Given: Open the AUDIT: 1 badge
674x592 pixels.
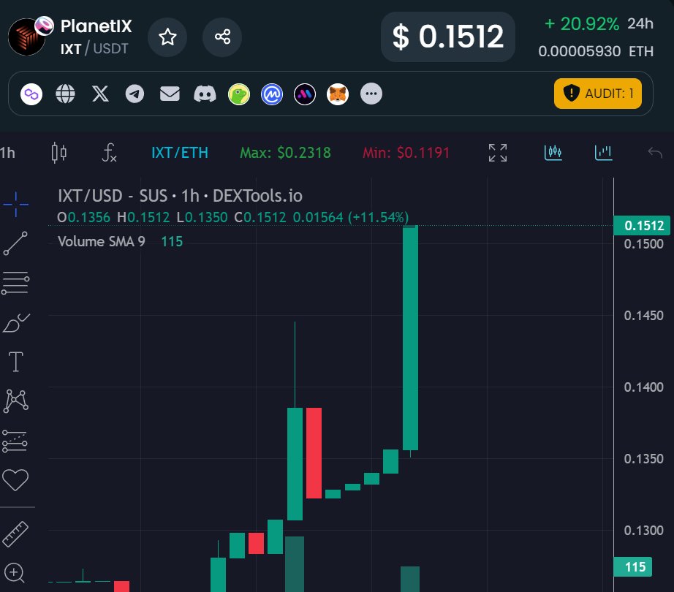Looking at the screenshot, I should click(x=597, y=94).
